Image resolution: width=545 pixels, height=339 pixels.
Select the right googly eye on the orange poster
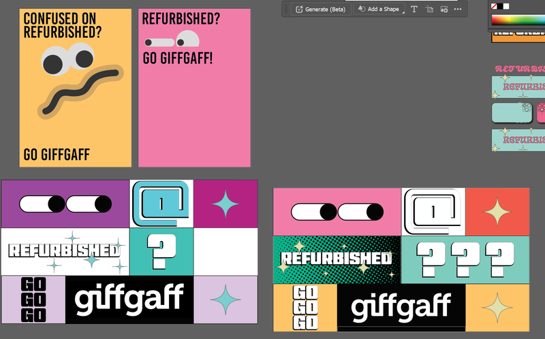click(x=82, y=56)
